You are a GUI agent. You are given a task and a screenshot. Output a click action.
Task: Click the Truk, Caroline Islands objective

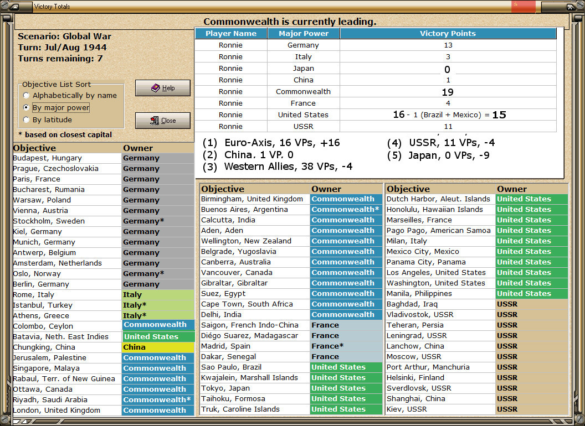(x=240, y=409)
